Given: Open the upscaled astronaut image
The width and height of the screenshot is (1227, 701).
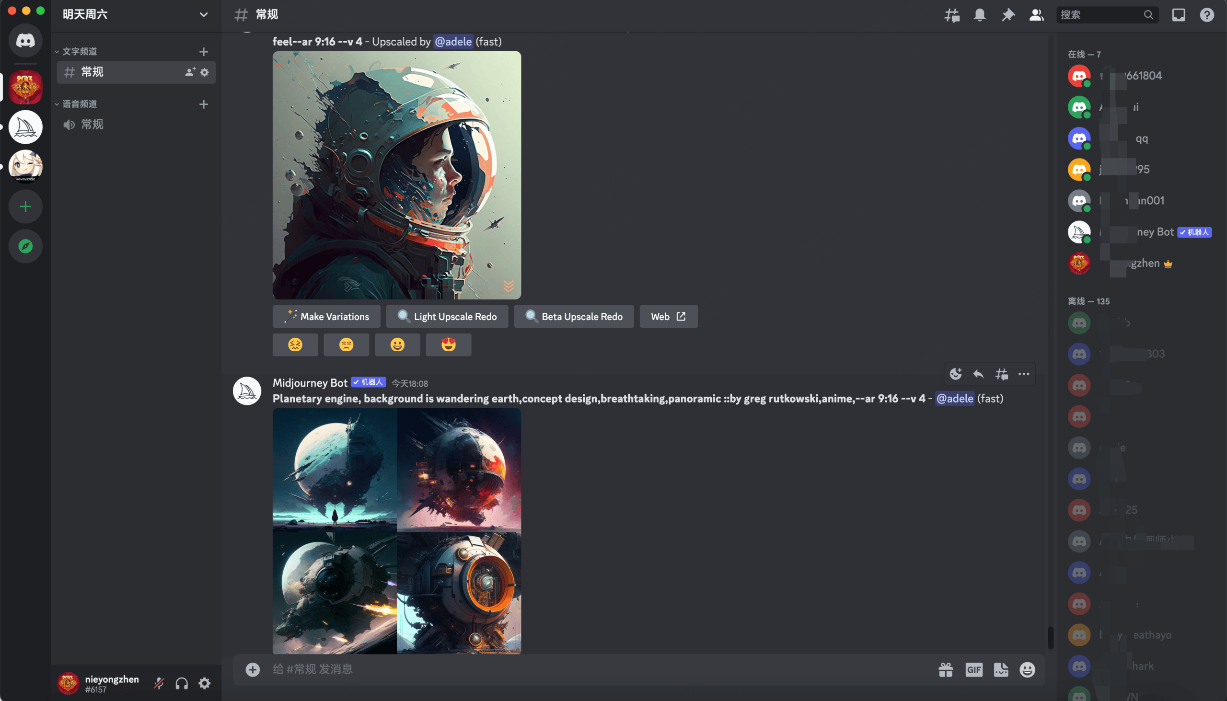Looking at the screenshot, I should (397, 175).
